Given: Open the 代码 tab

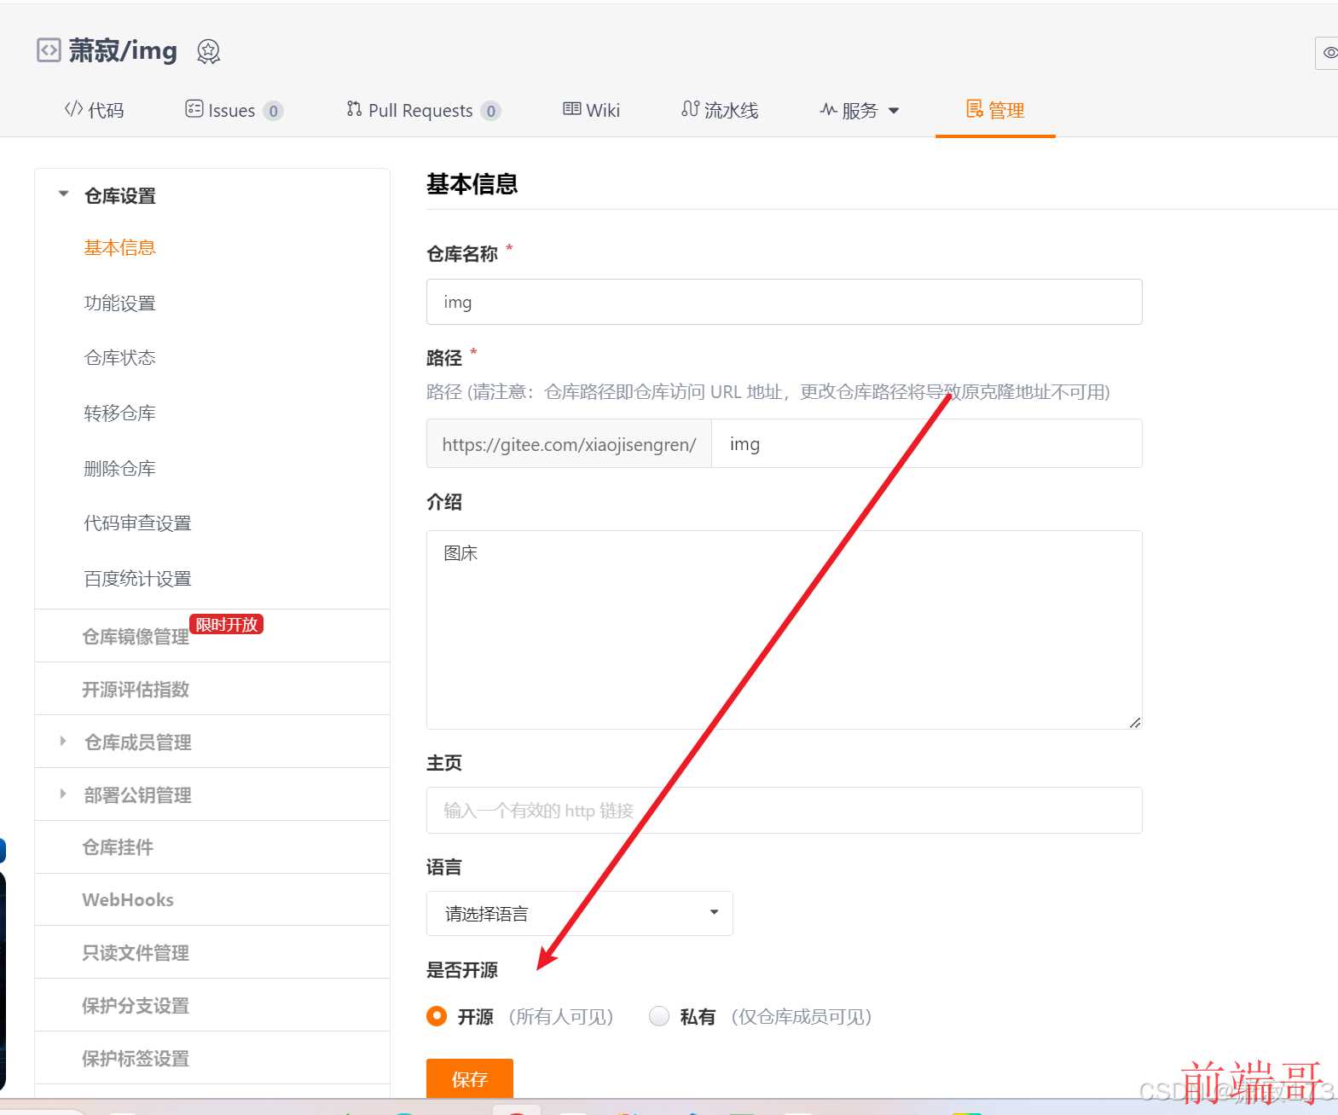Looking at the screenshot, I should [x=95, y=110].
